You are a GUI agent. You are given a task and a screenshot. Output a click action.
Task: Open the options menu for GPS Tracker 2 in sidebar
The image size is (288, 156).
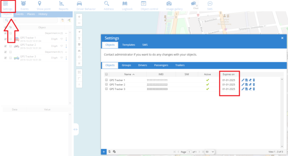click(66, 46)
